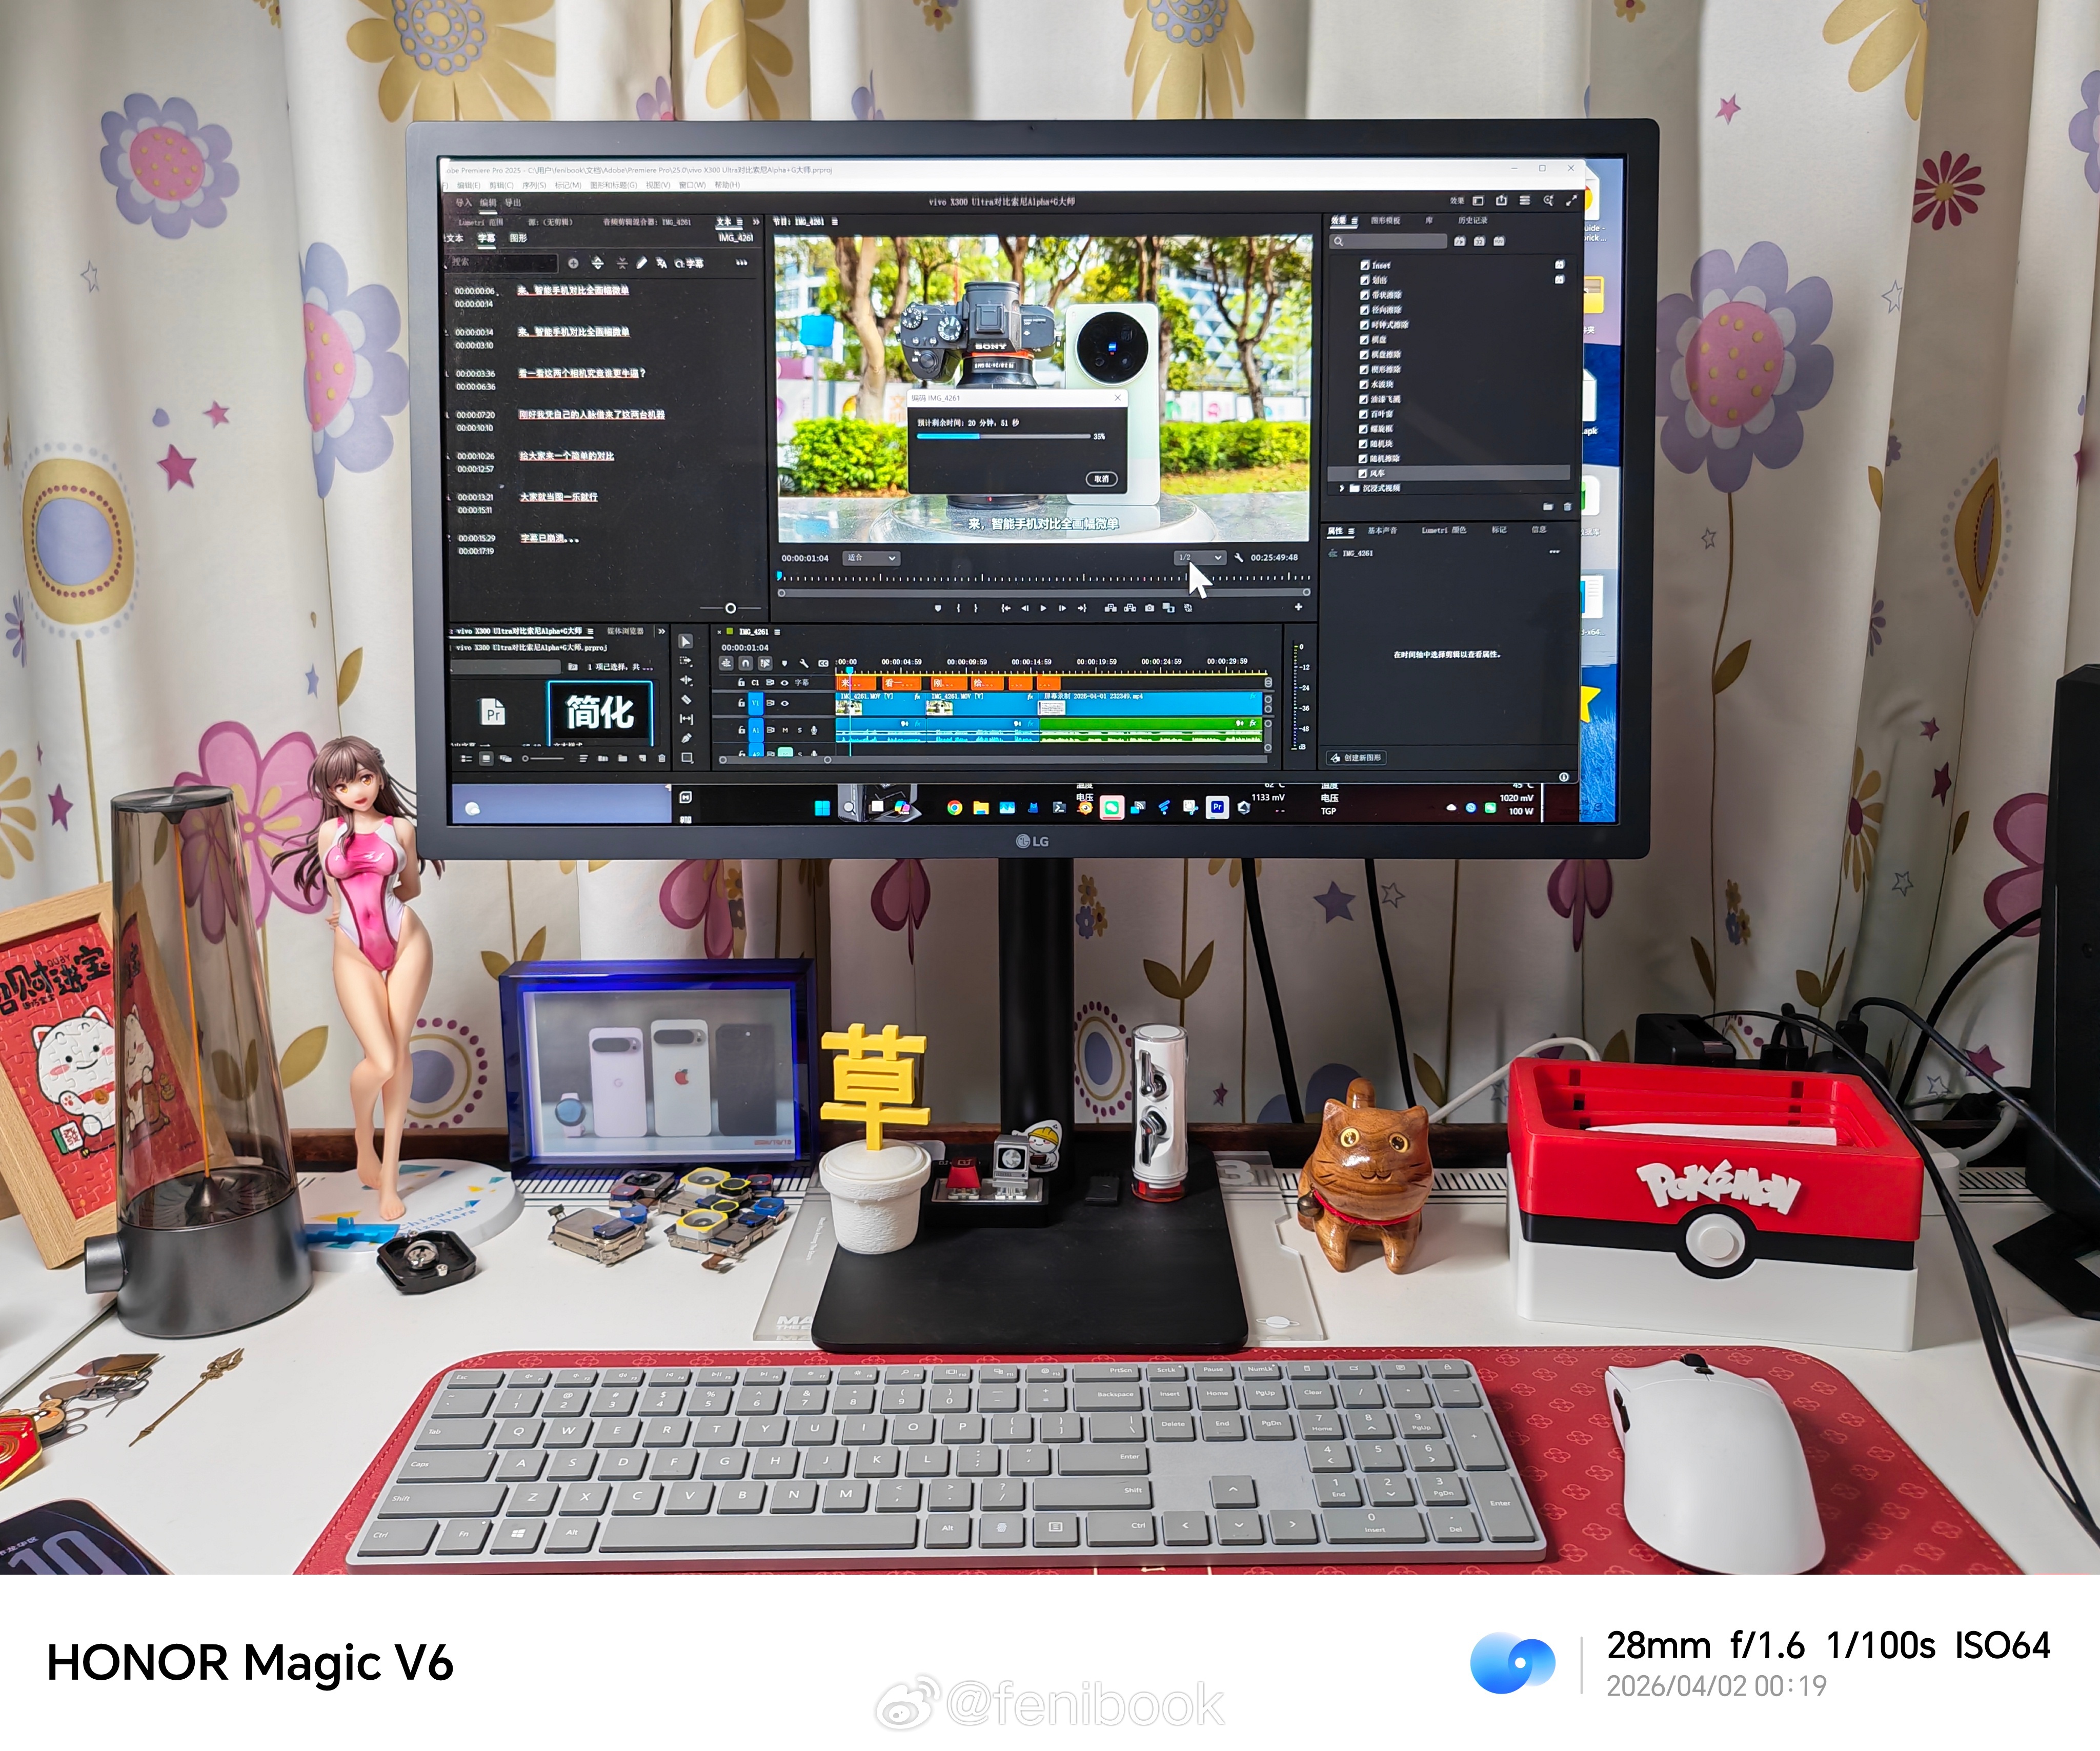This screenshot has height=1751, width=2100.
Task: Switch to the 导出 workspace tab
Action: pos(513,203)
